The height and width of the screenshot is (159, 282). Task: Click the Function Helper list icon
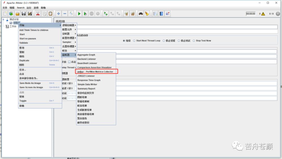point(155,14)
